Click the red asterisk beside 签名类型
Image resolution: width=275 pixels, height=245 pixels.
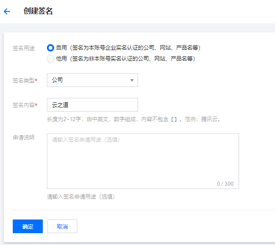pos(36,80)
